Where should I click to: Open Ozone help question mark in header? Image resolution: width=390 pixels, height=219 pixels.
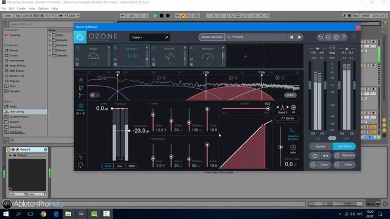344,37
